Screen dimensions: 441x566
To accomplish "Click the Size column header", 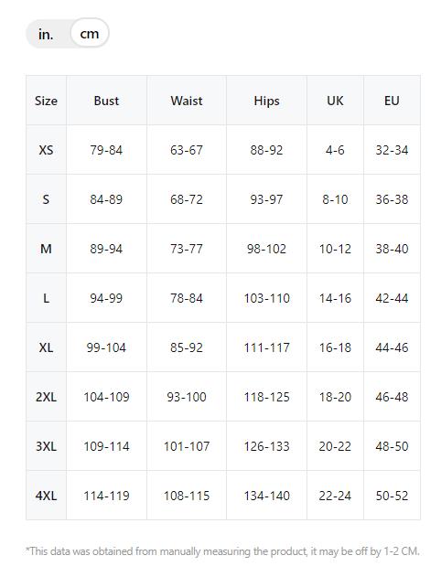I will (x=47, y=101).
